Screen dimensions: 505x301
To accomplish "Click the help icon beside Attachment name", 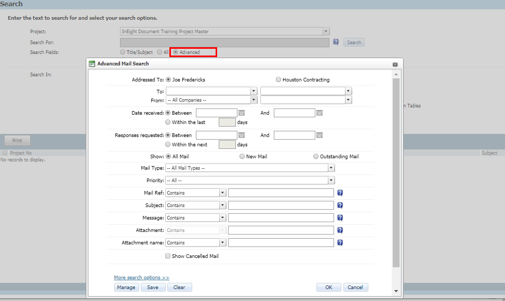I will point(340,242).
